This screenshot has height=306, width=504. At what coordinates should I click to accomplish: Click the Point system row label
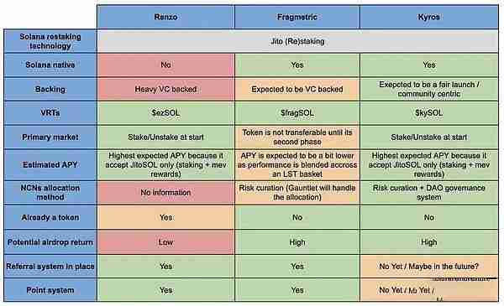50,290
